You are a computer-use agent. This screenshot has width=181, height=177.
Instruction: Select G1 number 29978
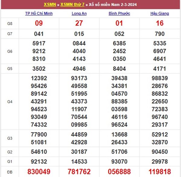pyautogui.click(x=160, y=162)
